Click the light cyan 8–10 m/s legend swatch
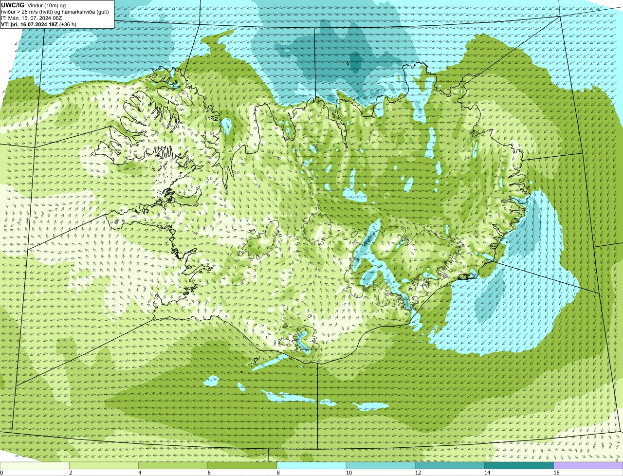 (311, 466)
